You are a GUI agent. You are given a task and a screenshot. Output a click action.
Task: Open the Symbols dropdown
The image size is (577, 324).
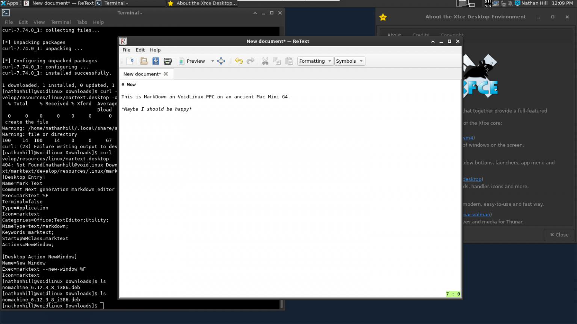350,61
